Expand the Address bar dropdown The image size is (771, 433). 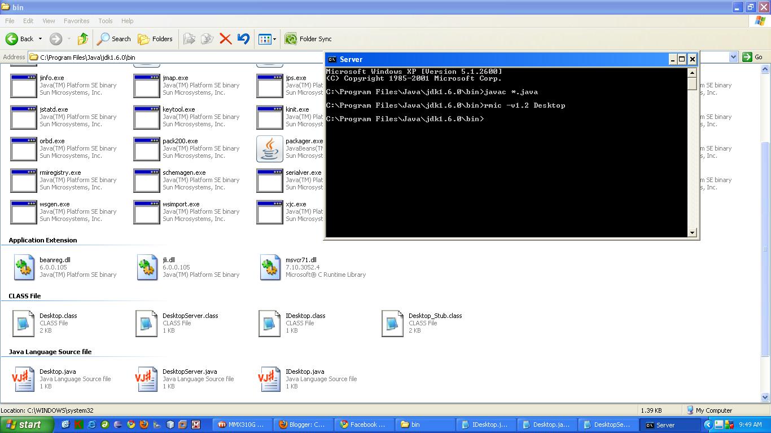(733, 57)
